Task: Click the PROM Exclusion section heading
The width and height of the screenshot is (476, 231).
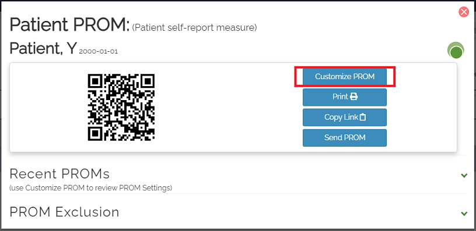Action: coord(64,212)
